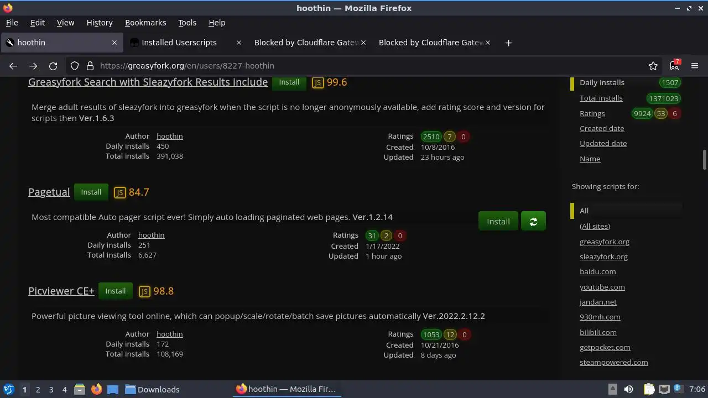Click small Install next to Pagetual title
The image size is (708, 398).
point(91,192)
